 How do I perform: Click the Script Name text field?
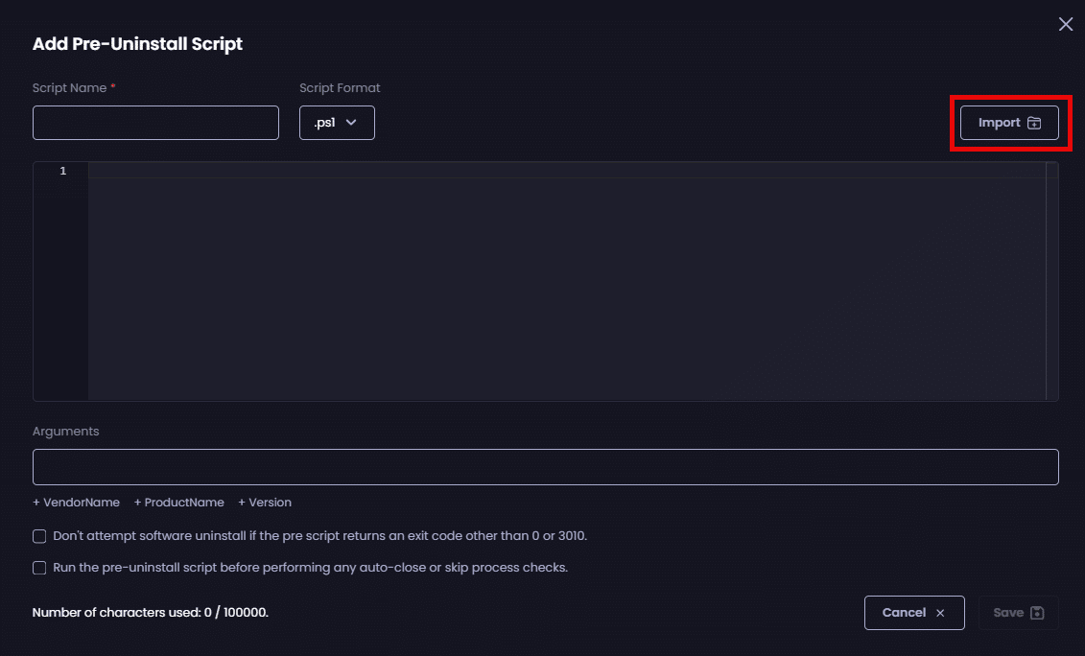[x=155, y=123]
